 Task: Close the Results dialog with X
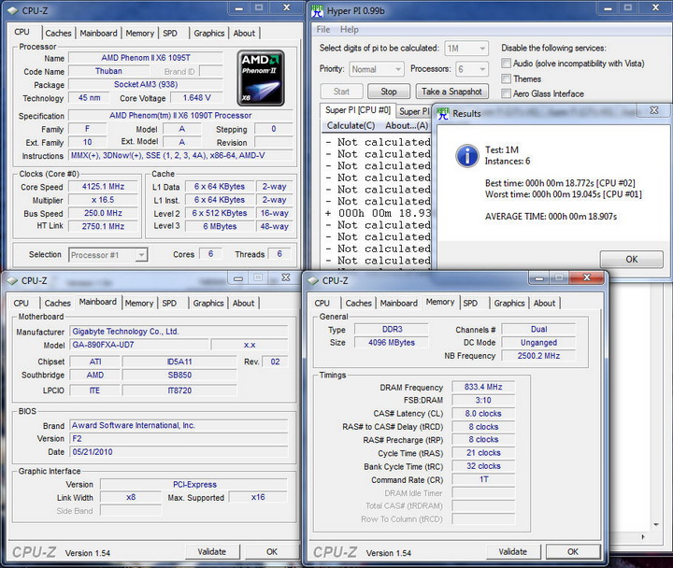[x=653, y=110]
